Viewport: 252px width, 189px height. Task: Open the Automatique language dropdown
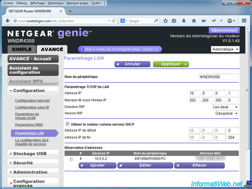click(225, 49)
